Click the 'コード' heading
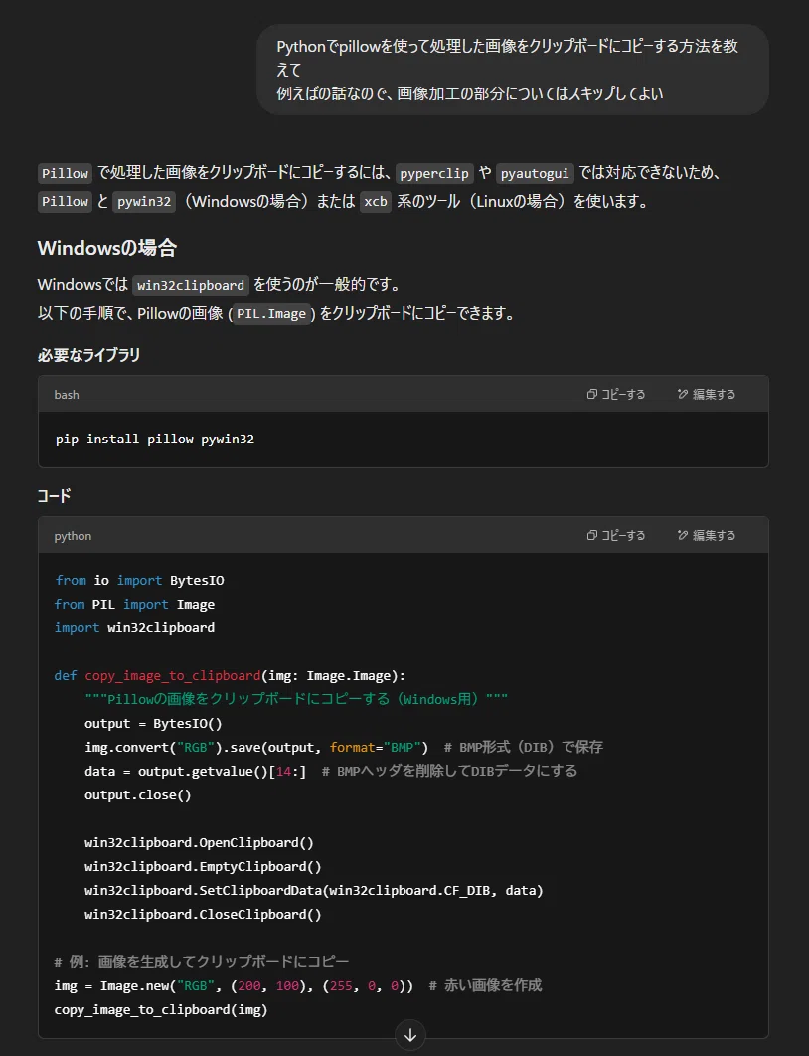Image resolution: width=809 pixels, height=1056 pixels. coord(54,496)
